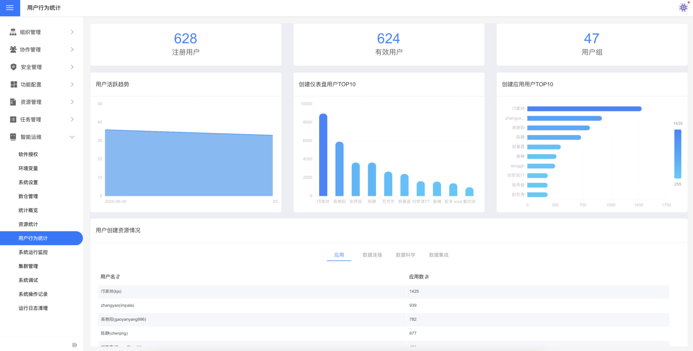693x351 pixels.
Task: Sort table by 用户名 column
Action: click(x=118, y=277)
